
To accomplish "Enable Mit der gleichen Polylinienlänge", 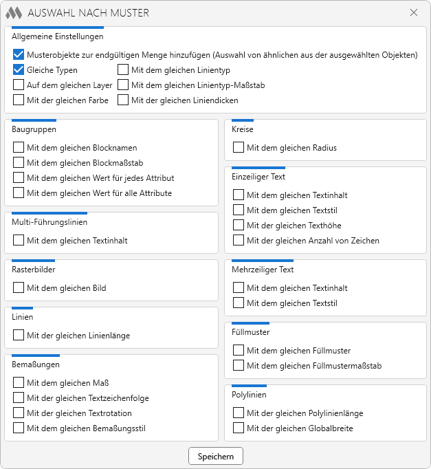I will (x=239, y=413).
